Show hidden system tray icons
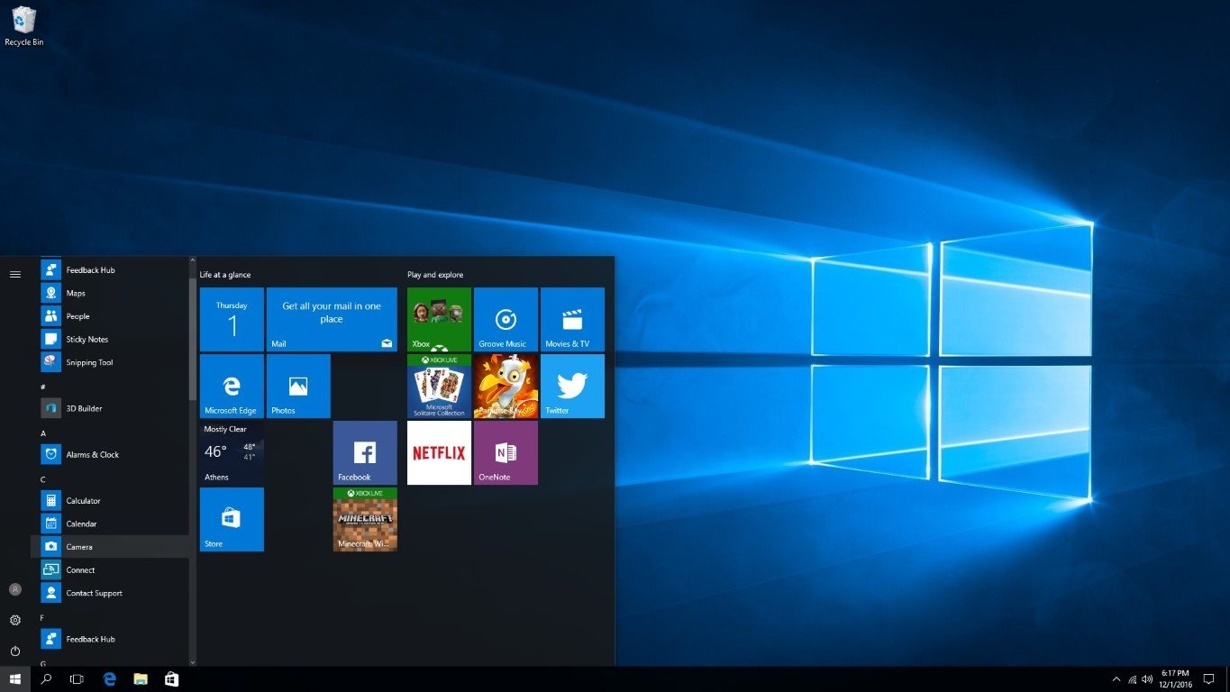1230x692 pixels. tap(1116, 679)
